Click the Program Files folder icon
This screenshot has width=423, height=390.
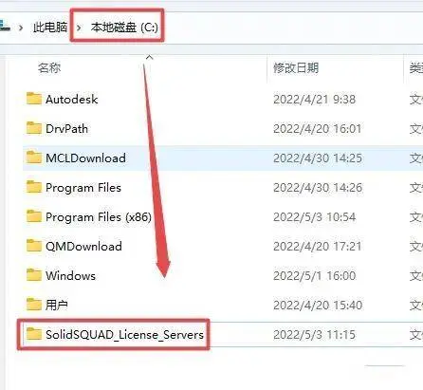tap(34, 187)
